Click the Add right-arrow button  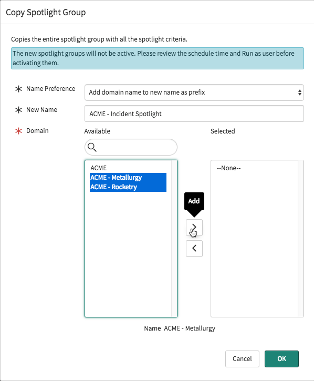click(194, 228)
